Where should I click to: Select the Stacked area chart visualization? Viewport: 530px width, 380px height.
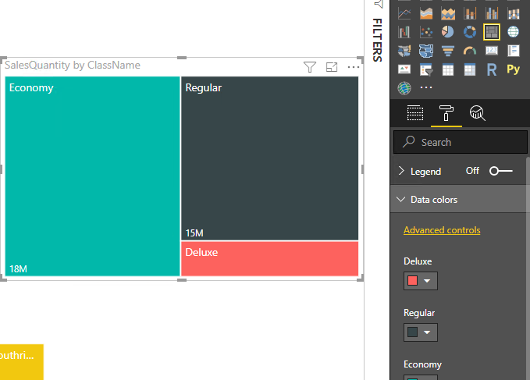click(448, 13)
